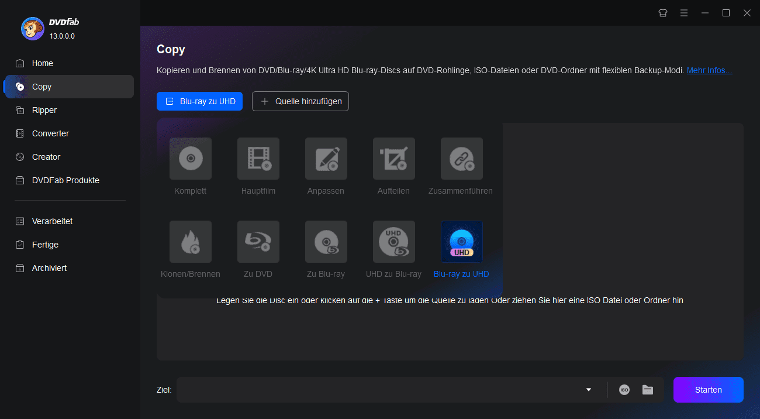The width and height of the screenshot is (760, 419).
Task: Click the version number 13.0.0.0
Action: pos(62,36)
